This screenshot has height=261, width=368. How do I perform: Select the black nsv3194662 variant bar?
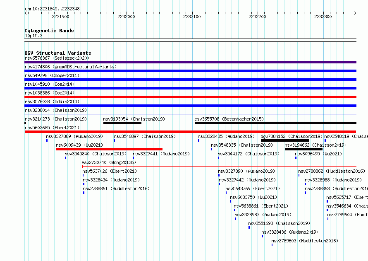pyautogui.click(x=303, y=149)
